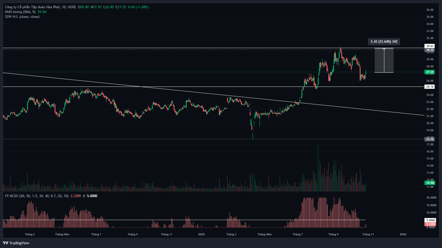Click the 25.16 price axis label
442x248 pixels.
430,87
